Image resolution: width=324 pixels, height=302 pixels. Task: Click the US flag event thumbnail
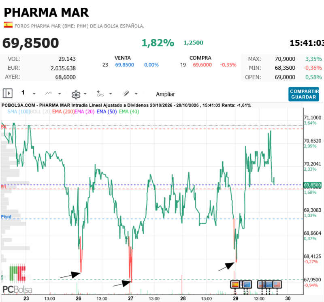tap(277, 285)
